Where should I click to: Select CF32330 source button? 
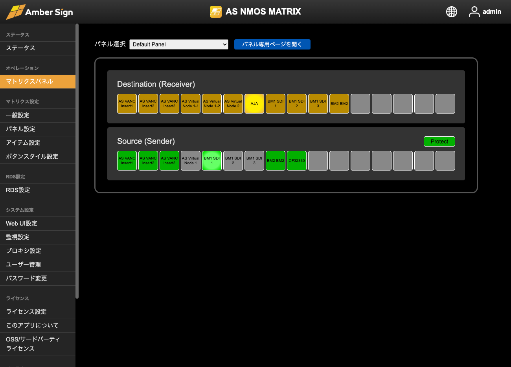click(x=297, y=161)
